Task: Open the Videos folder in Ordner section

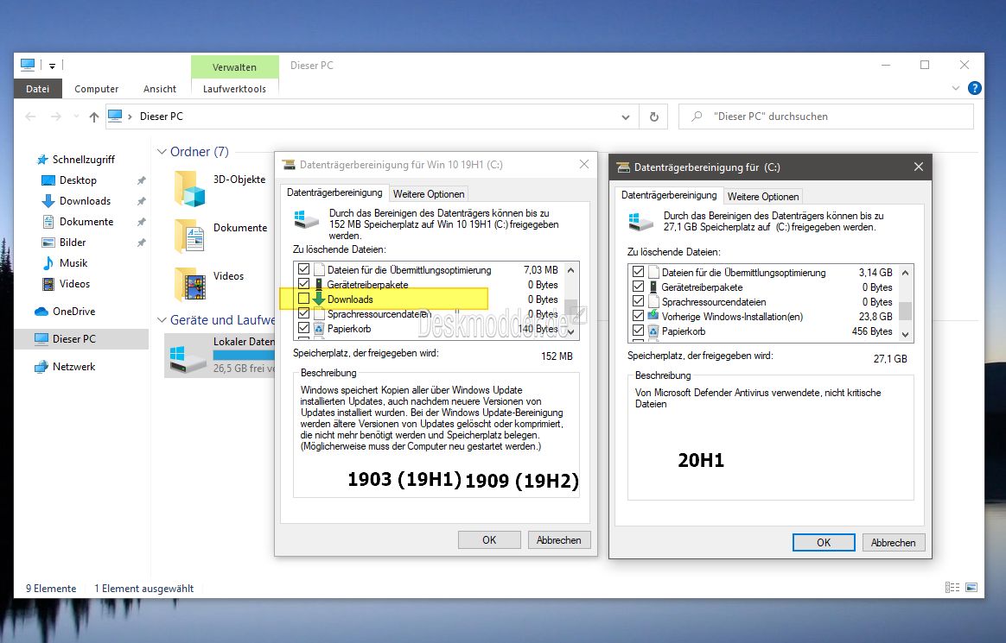Action: [189, 284]
